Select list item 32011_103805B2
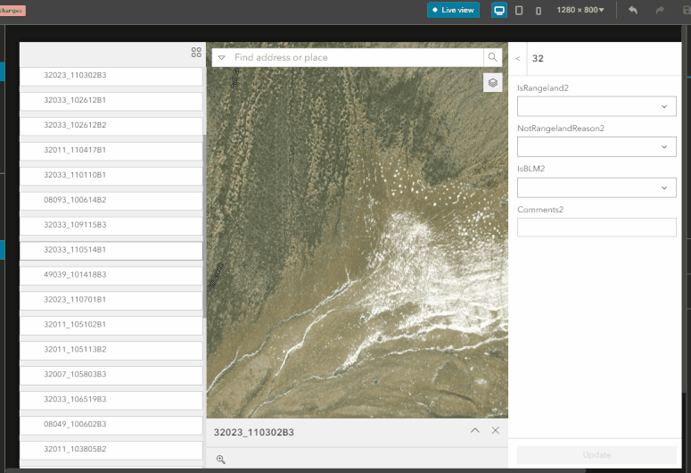The image size is (691, 473). (111, 450)
